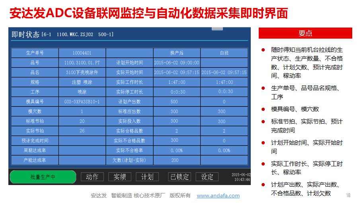Click the 实际合格品数 label

pyautogui.click(x=129, y=131)
